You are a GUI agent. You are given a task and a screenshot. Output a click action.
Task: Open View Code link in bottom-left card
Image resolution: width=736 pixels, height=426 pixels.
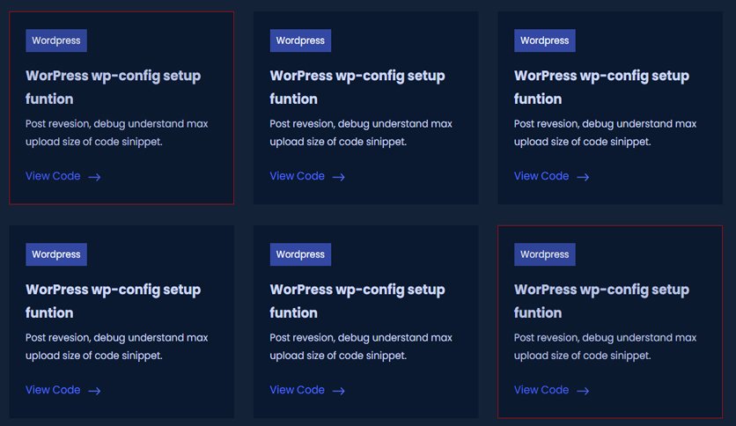(x=53, y=390)
